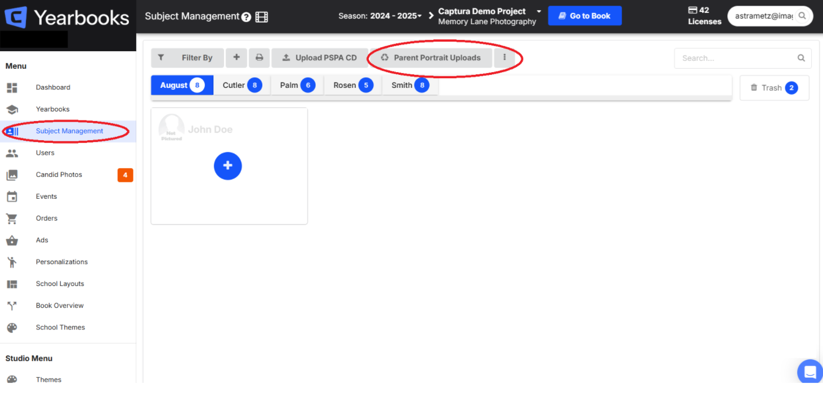Screen dimensions: 823x393
Task: Click the licenses card icon
Action: [x=692, y=10]
